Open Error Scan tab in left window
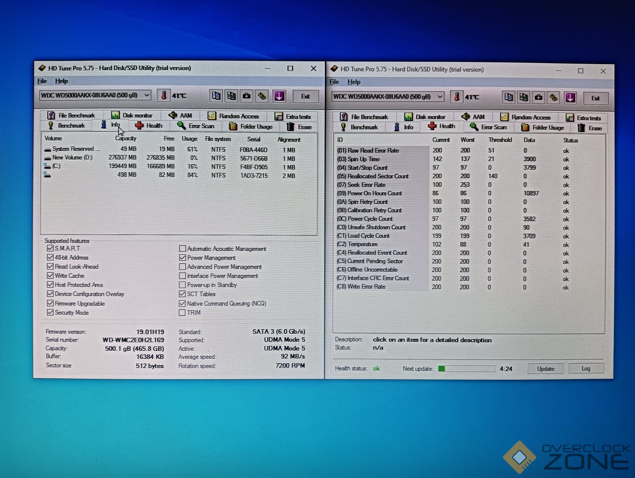This screenshot has height=478, width=635. click(x=196, y=126)
